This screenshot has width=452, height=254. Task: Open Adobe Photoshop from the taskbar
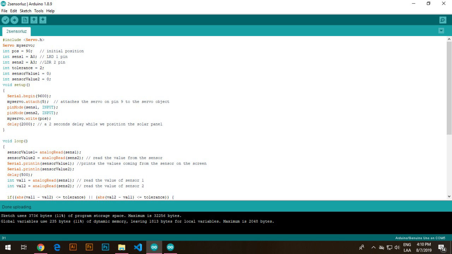point(106,247)
